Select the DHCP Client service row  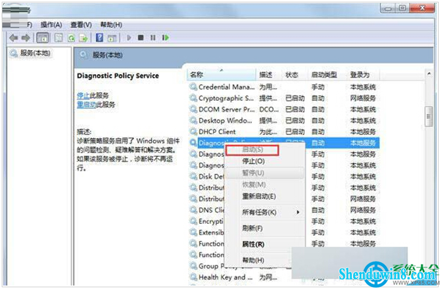click(x=283, y=132)
